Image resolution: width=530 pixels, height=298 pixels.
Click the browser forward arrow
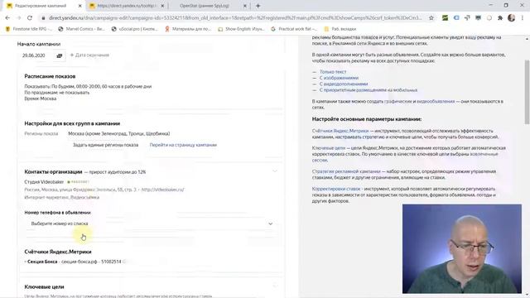pos(18,18)
